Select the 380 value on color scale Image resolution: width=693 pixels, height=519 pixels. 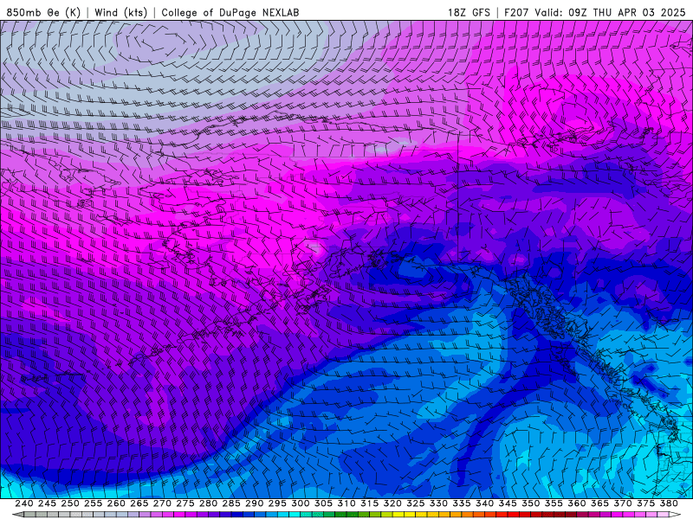click(669, 503)
